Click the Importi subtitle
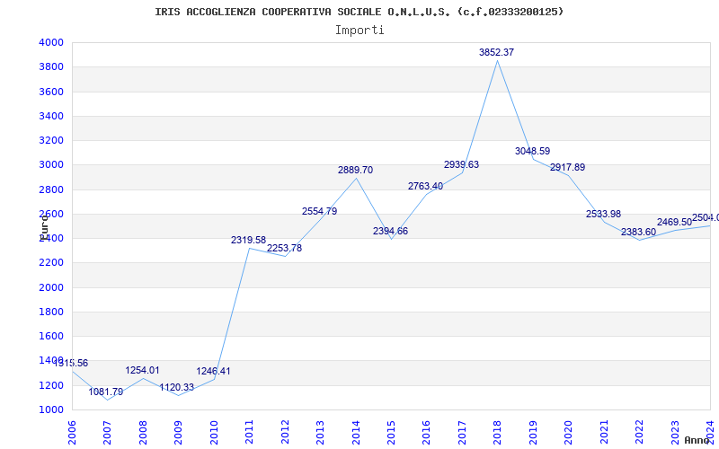719x449 pixels. pyautogui.click(x=359, y=31)
